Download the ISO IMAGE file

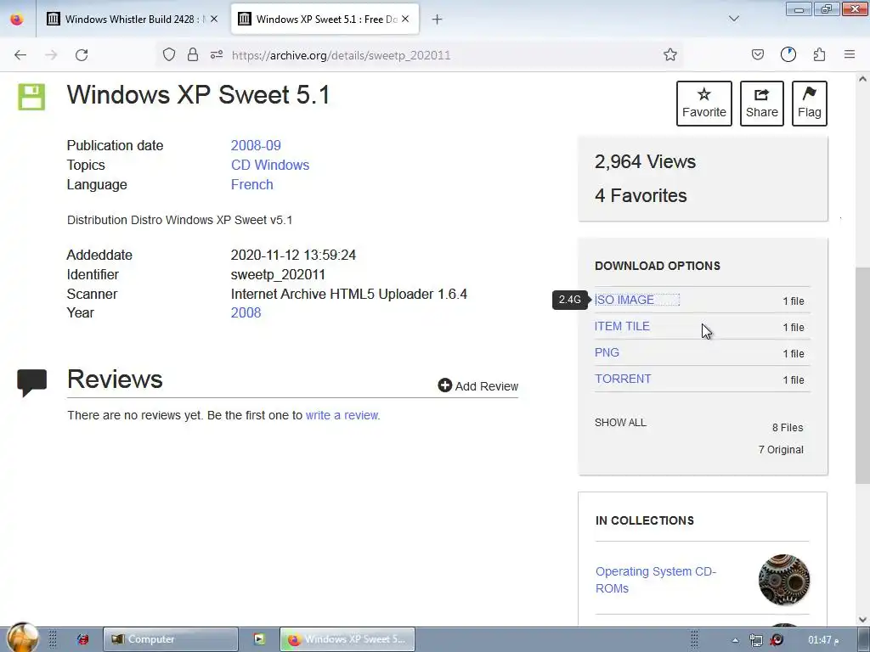[624, 300]
